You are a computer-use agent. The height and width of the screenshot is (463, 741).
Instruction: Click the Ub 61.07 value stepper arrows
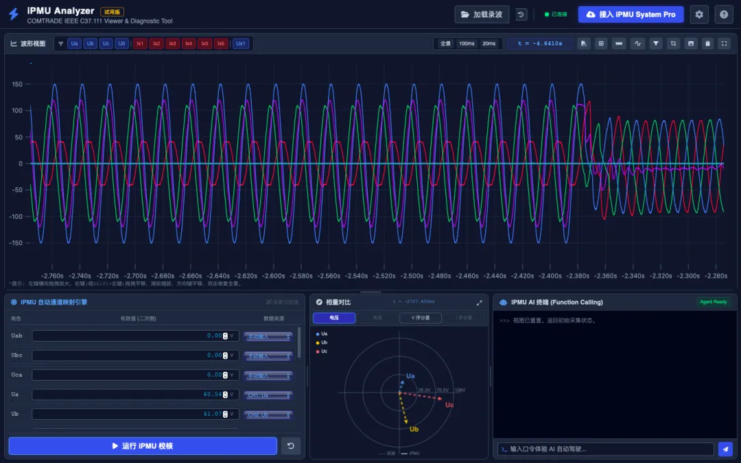(226, 414)
